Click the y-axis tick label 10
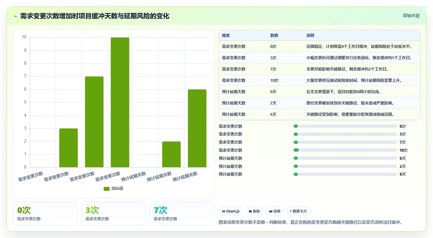Screen dimensions: 433x238 24,37
